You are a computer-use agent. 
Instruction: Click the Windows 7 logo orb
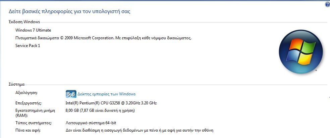(x=301, y=52)
